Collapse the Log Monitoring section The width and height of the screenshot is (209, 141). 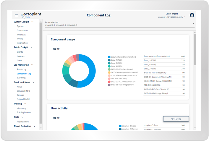pyautogui.click(x=32, y=65)
